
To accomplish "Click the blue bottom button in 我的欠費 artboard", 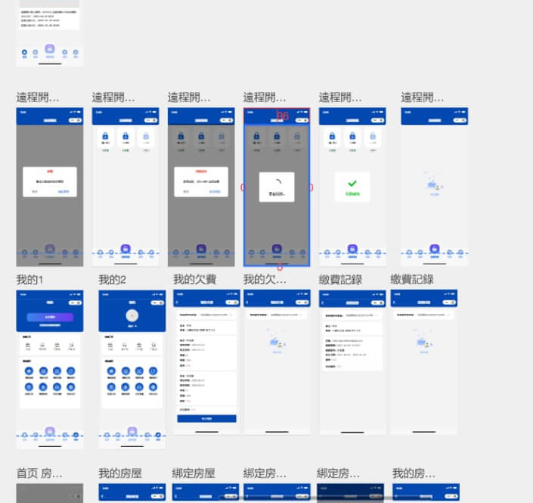I will coord(206,418).
